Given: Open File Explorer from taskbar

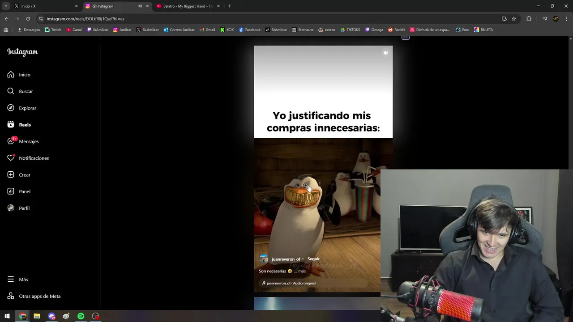Looking at the screenshot, I should tap(37, 316).
